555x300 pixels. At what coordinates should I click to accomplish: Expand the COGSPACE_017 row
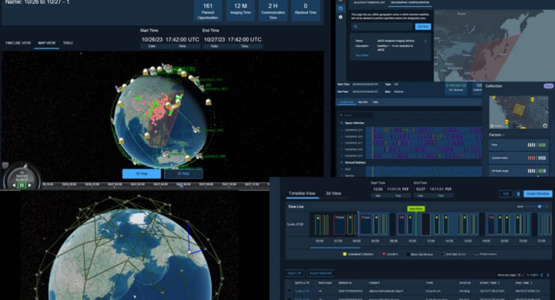click(342, 143)
